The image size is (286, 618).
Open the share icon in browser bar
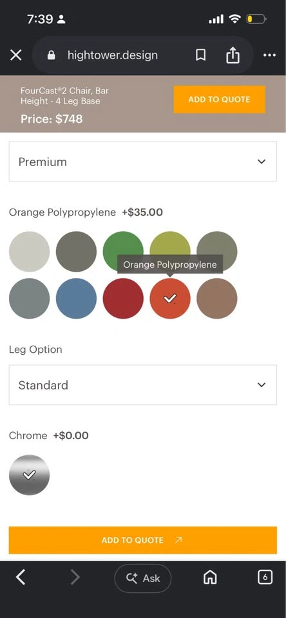coord(233,55)
